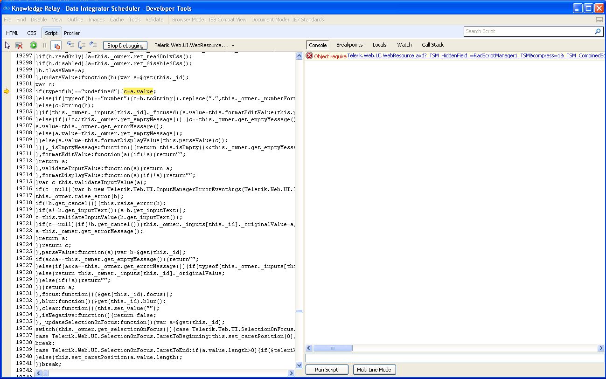
Task: Switch to the CSS tab
Action: coord(32,33)
